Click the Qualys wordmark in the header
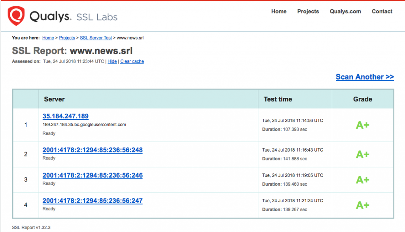 pyautogui.click(x=50, y=17)
